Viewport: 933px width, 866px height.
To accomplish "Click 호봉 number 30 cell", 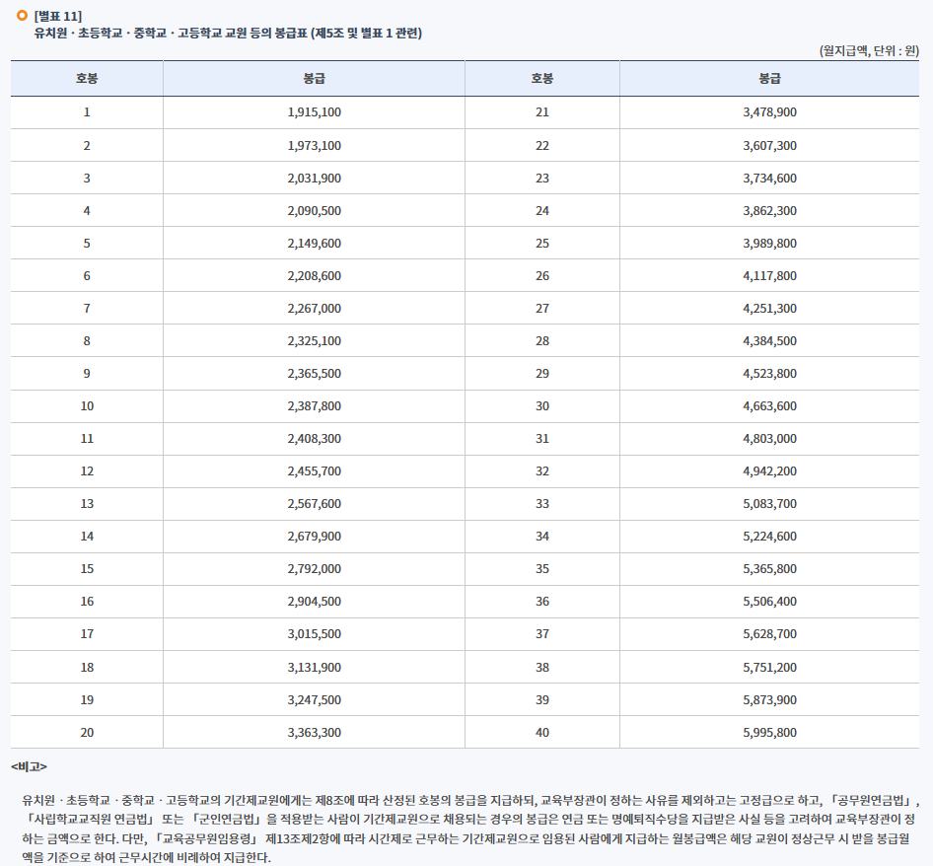I will (542, 406).
